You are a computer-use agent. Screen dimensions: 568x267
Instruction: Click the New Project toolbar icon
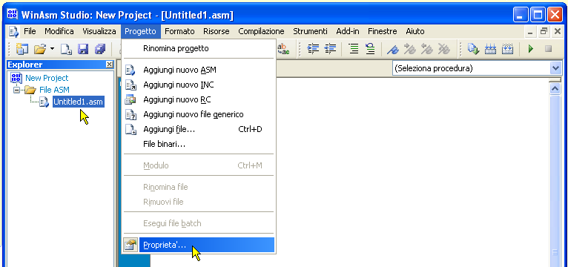[x=22, y=48]
